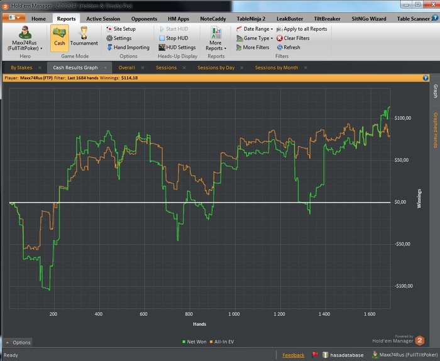The width and height of the screenshot is (440, 361).
Task: Open the Hero player Maxx74Rus selector
Action: coord(25,38)
